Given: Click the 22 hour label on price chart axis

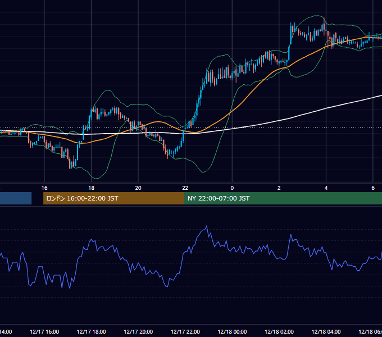Looking at the screenshot, I should [185, 188].
